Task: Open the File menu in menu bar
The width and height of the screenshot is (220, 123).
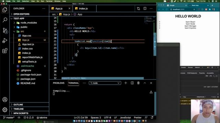Action: pos(14,1)
